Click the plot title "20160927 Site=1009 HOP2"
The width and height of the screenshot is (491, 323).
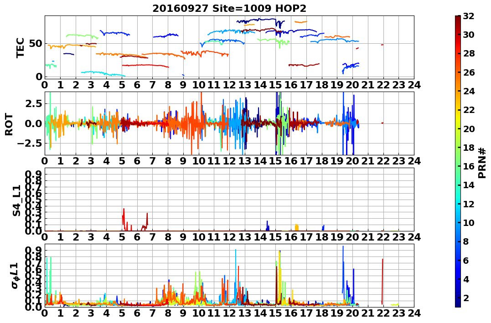pos(229,8)
